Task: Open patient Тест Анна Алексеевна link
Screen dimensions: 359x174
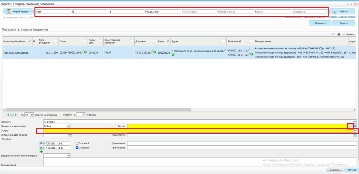Action: 15,53
